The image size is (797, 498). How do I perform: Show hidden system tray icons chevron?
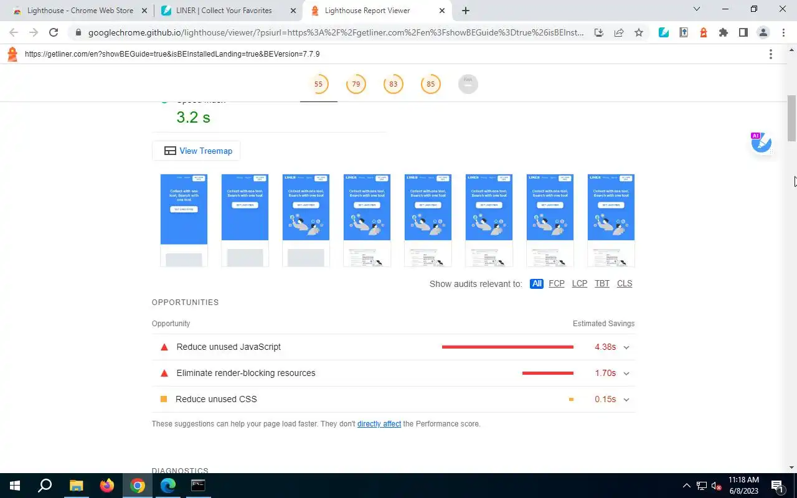tap(687, 486)
